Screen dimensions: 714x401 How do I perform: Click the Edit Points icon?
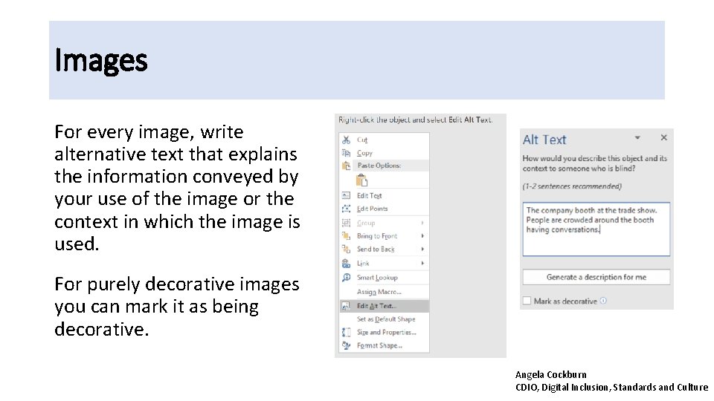tap(347, 209)
